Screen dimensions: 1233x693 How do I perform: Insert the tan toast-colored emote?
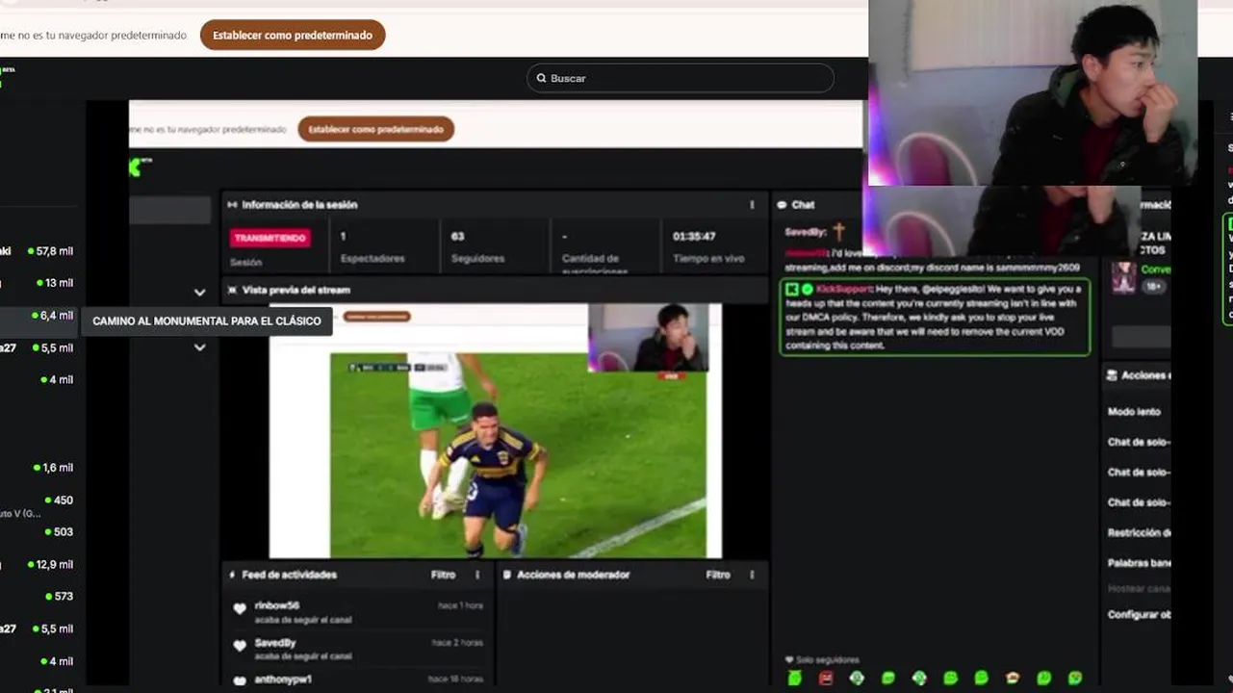tap(1013, 679)
